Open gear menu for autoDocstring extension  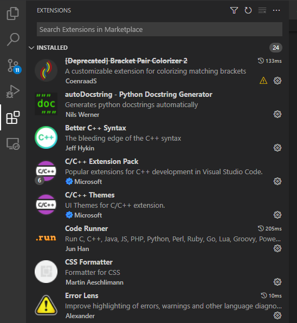point(277,114)
